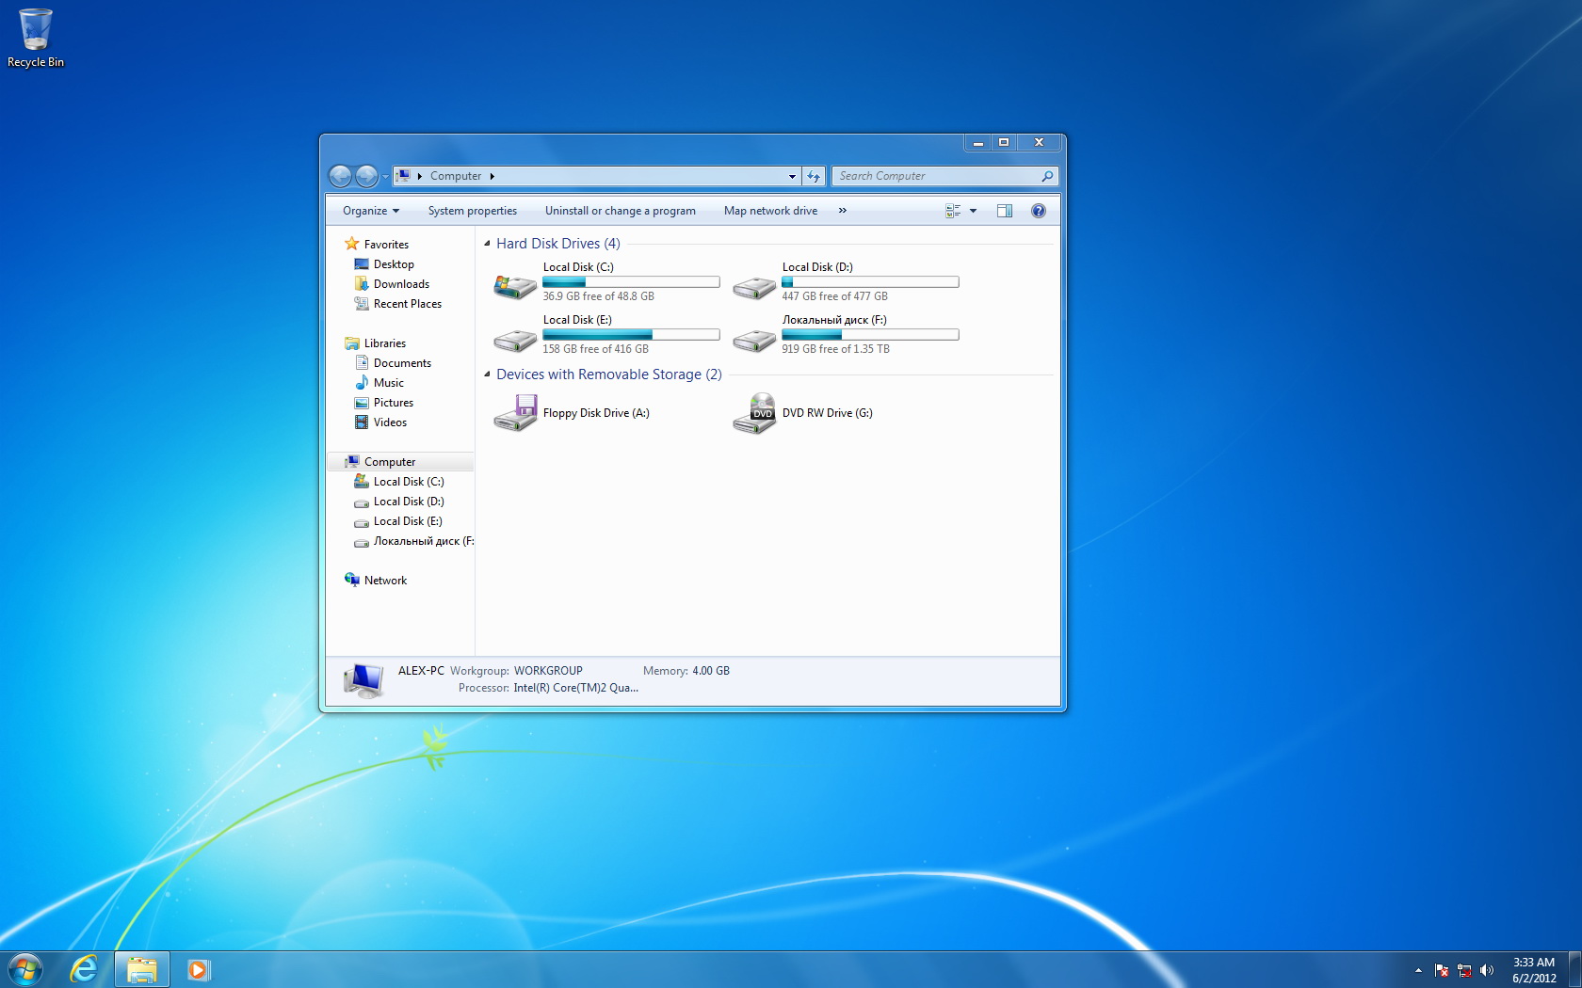This screenshot has height=988, width=1582.
Task: Click the Get help question mark icon
Action: 1038,211
